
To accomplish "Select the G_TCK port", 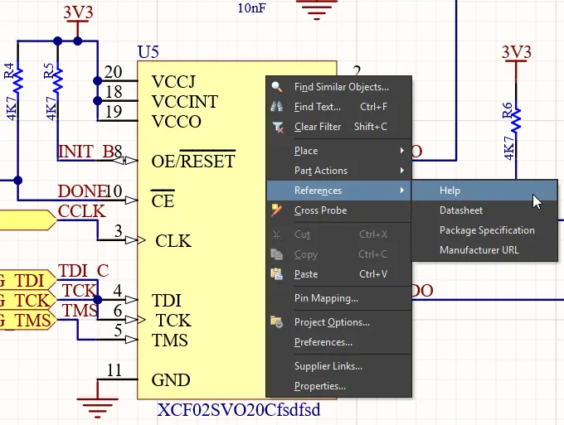I will [x=28, y=301].
